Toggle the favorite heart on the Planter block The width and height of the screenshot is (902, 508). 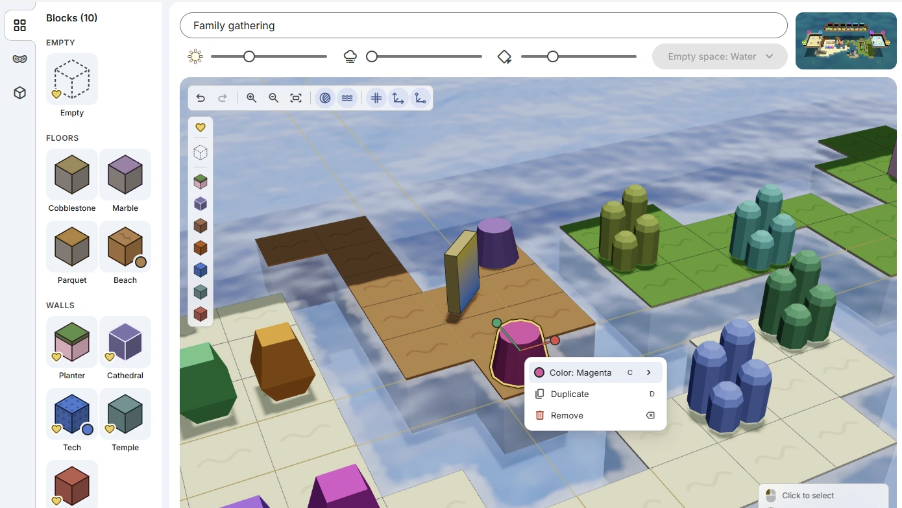pos(56,357)
